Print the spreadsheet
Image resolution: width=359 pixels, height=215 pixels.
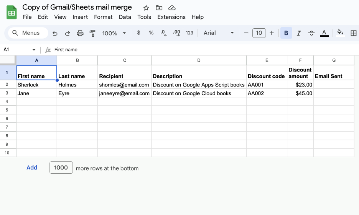tap(80, 33)
